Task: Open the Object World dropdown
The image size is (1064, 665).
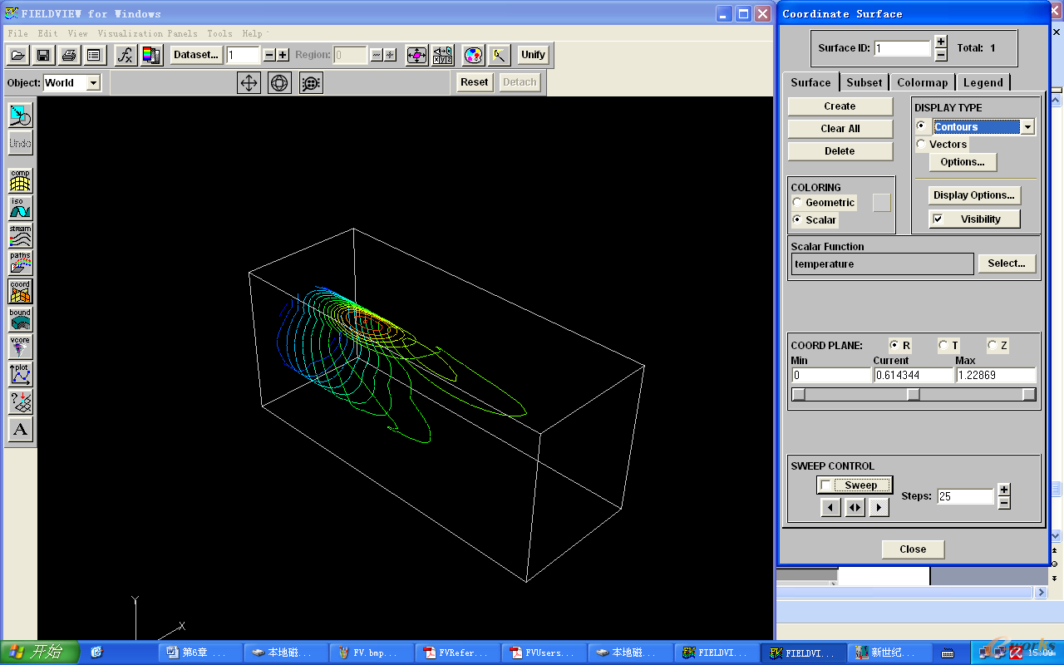Action: 93,82
